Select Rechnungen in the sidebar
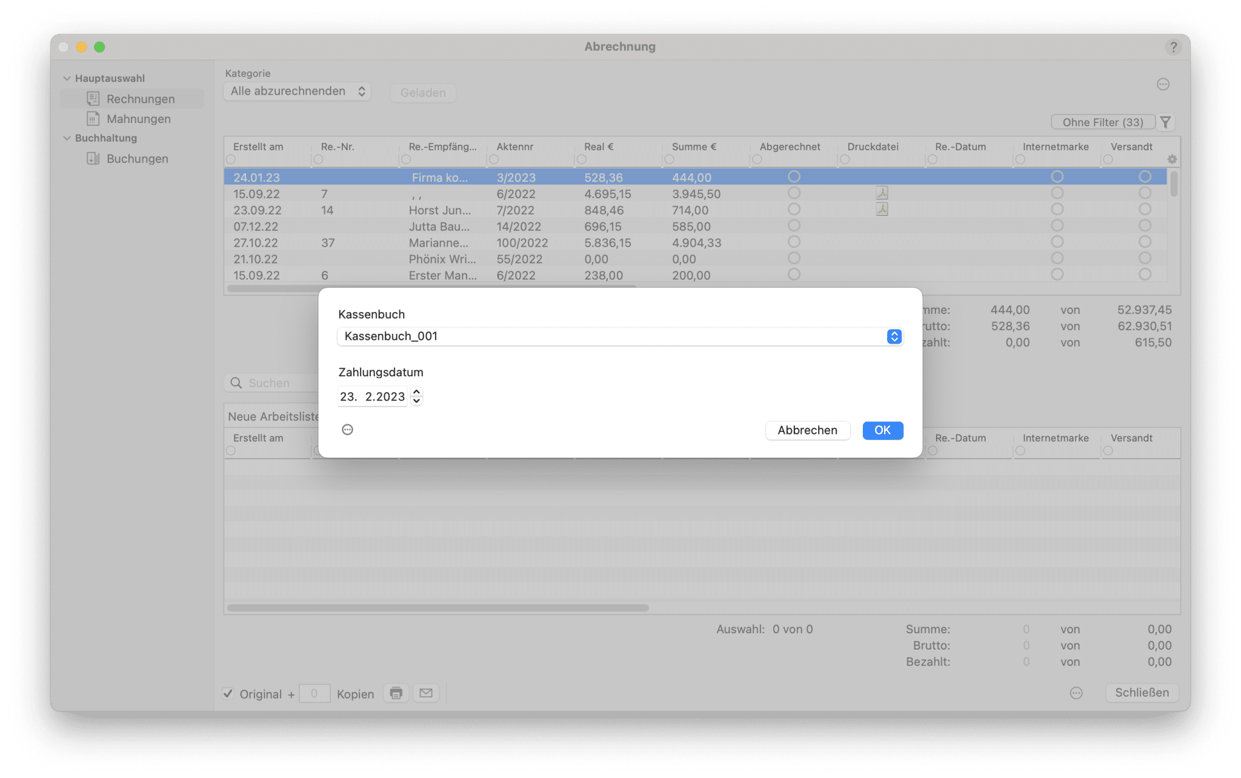This screenshot has height=778, width=1241. pos(132,98)
